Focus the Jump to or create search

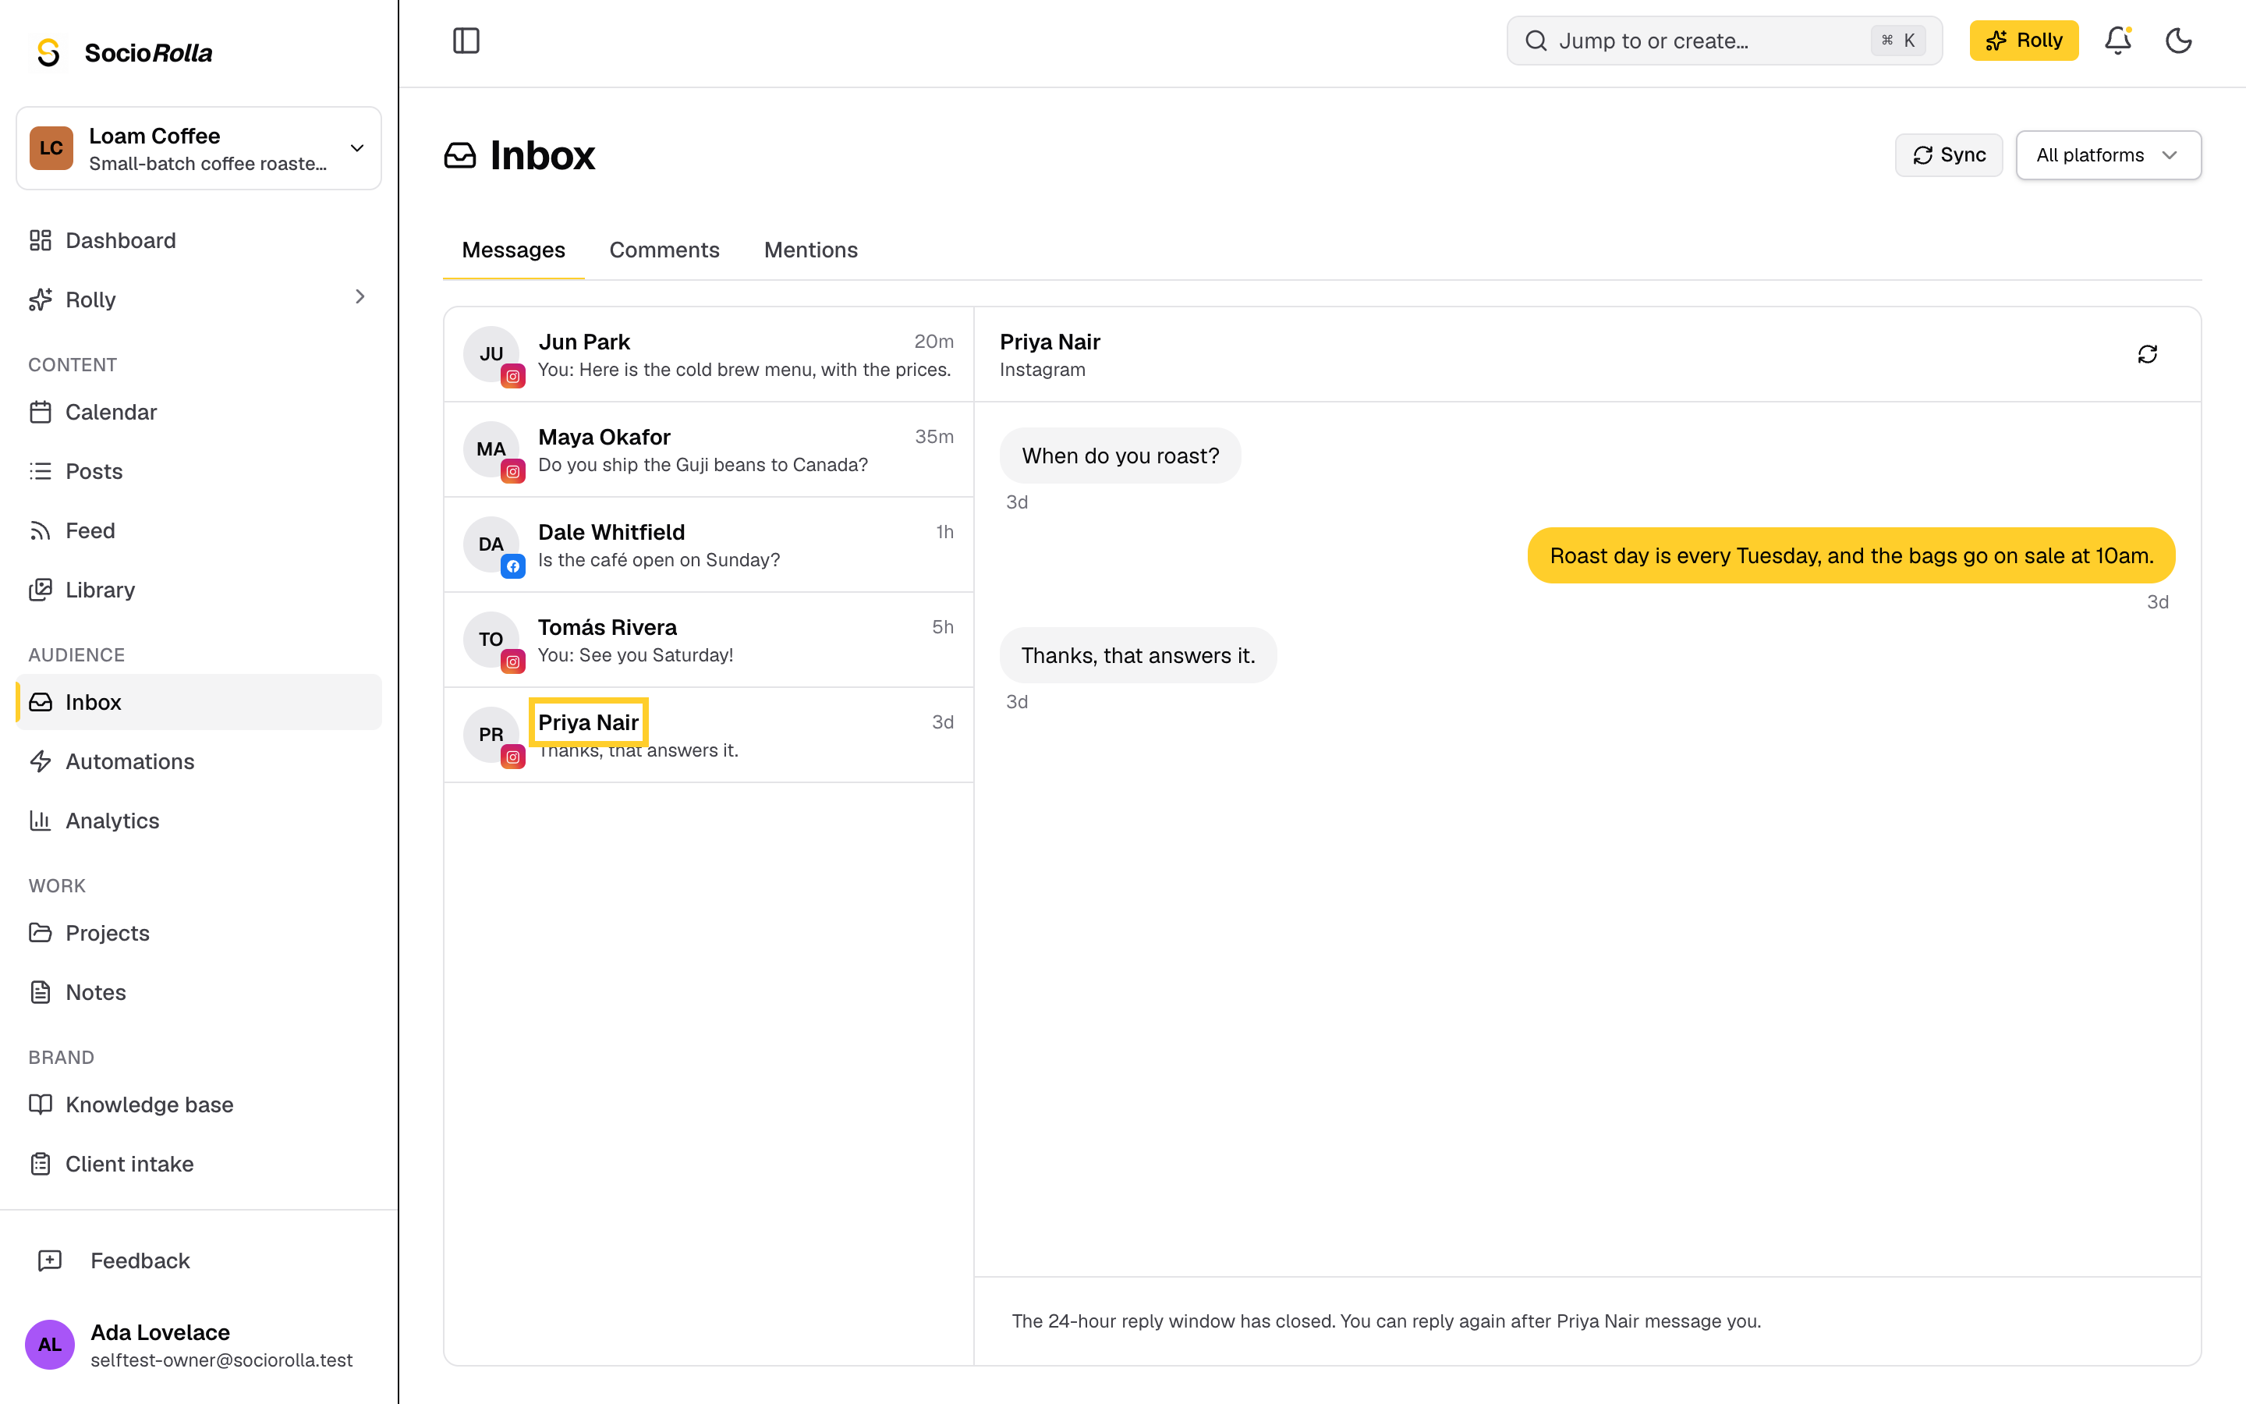tap(1723, 41)
